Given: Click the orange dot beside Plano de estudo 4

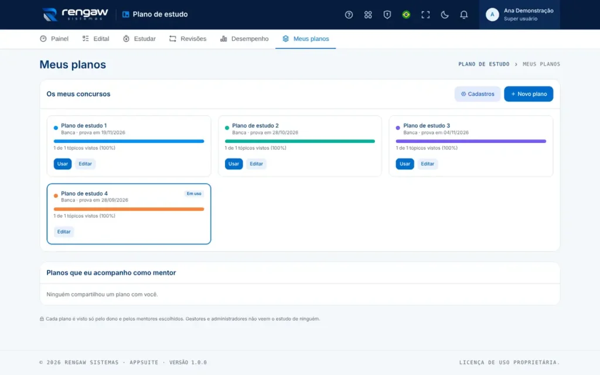Looking at the screenshot, I should click(x=56, y=196).
